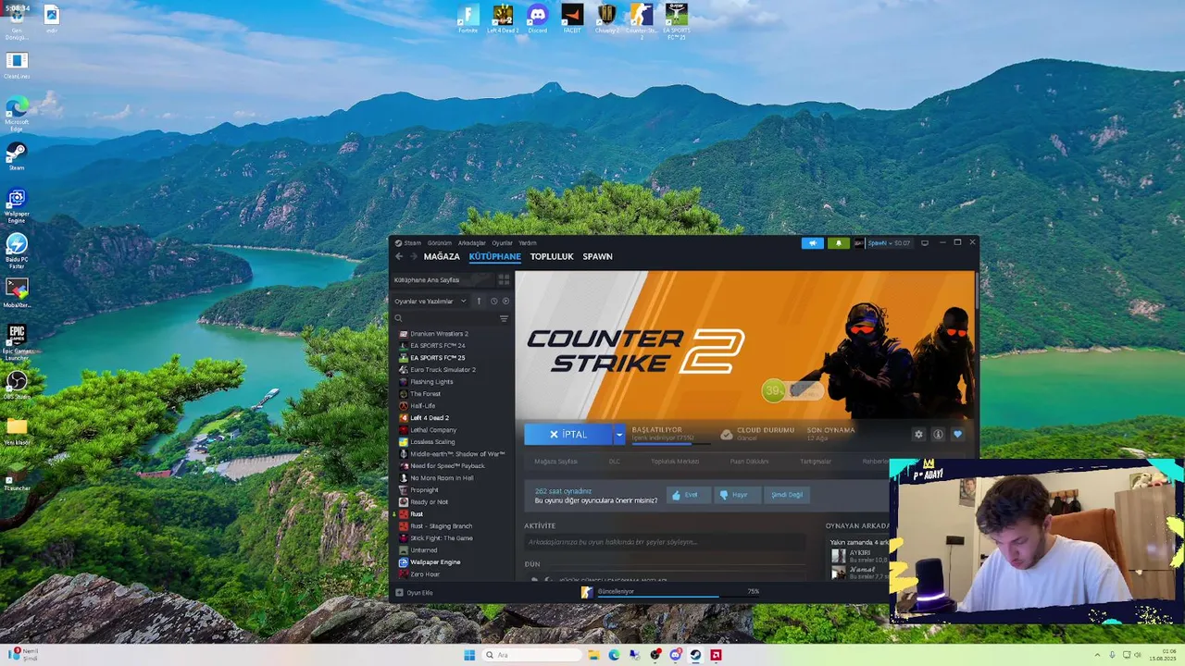Select the Wallpaper Engine desktop icon
Screen dimensions: 1185x666
[x=17, y=205]
